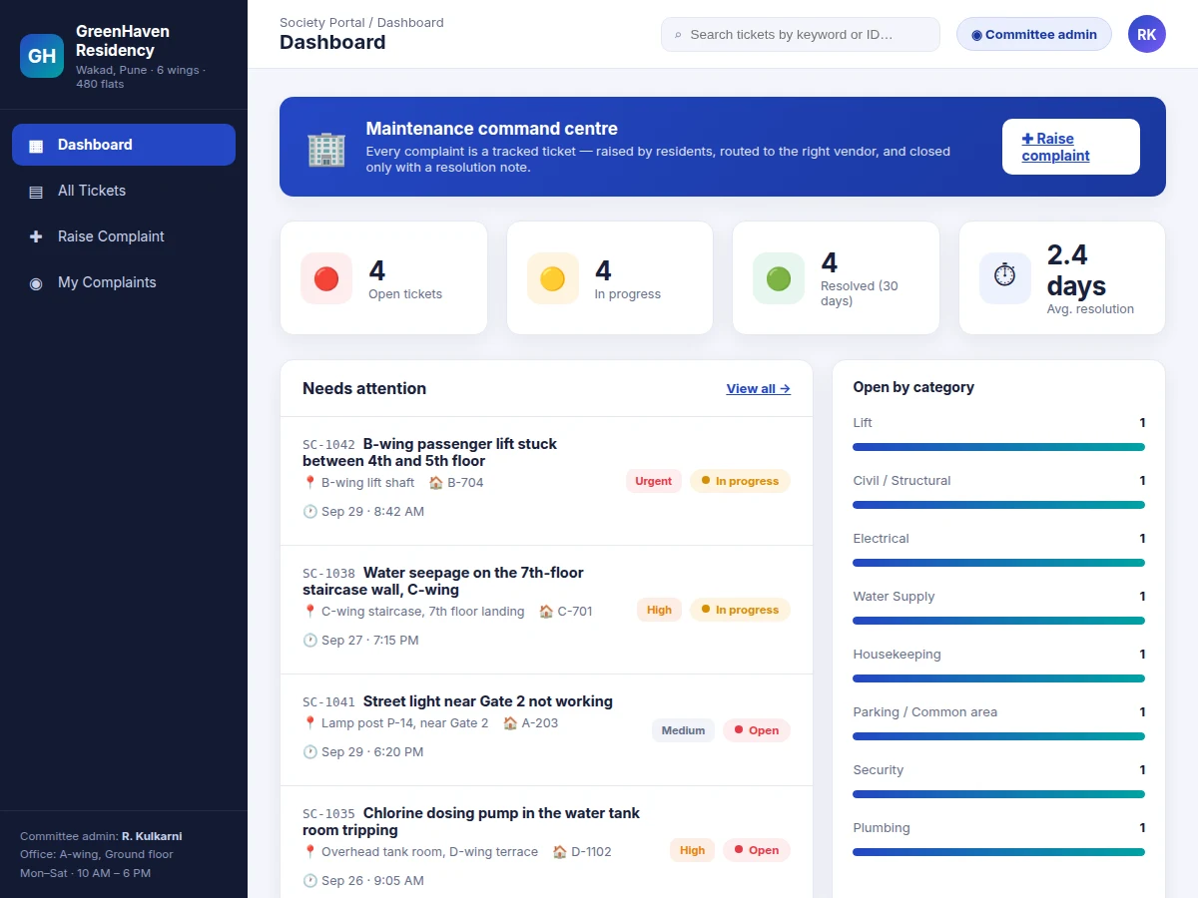Click the house icon beside D-1102
Image resolution: width=1198 pixels, height=898 pixels.
click(560, 852)
